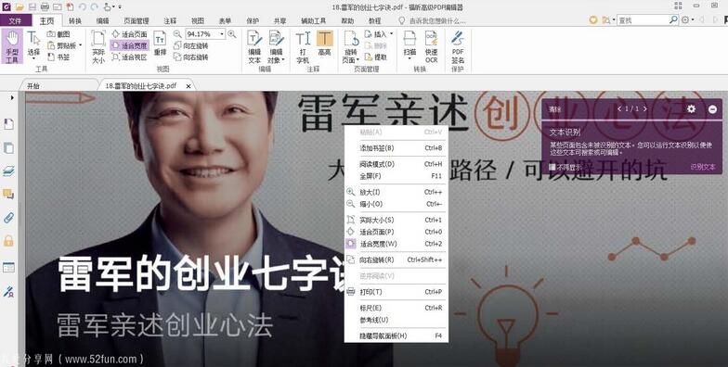Viewport: 728px width, 367px height.
Task: Switch to the 转换 ribbon tab
Action: pos(74,20)
